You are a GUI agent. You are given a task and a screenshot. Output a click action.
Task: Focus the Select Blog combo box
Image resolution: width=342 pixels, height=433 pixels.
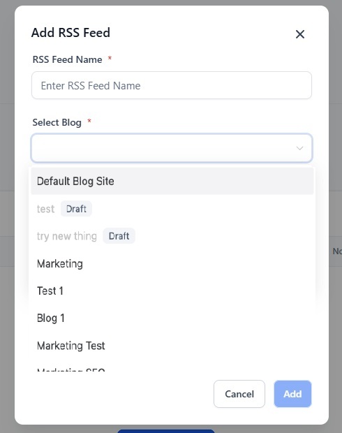[x=172, y=148]
